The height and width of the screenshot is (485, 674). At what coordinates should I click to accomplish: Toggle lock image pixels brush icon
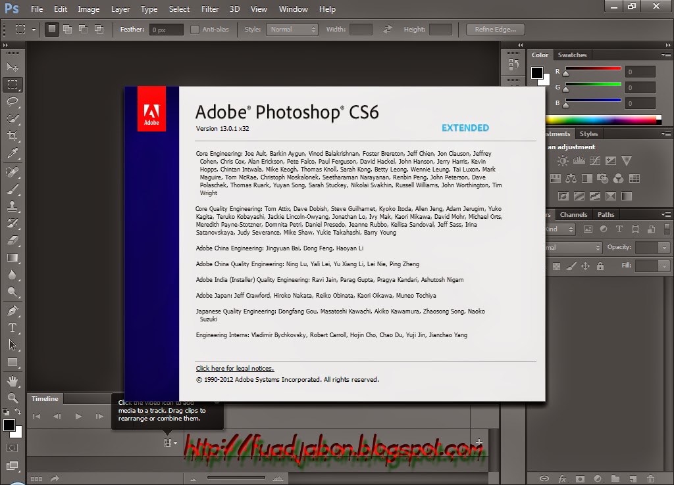(x=571, y=267)
